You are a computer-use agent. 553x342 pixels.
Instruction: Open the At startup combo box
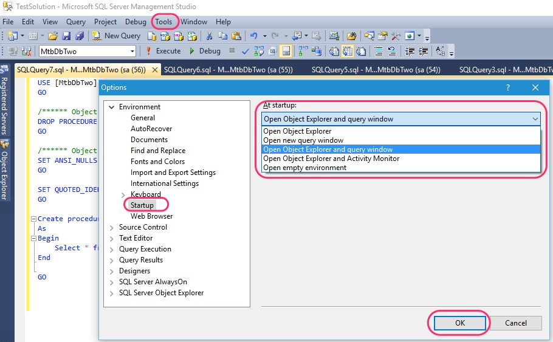[401, 119]
